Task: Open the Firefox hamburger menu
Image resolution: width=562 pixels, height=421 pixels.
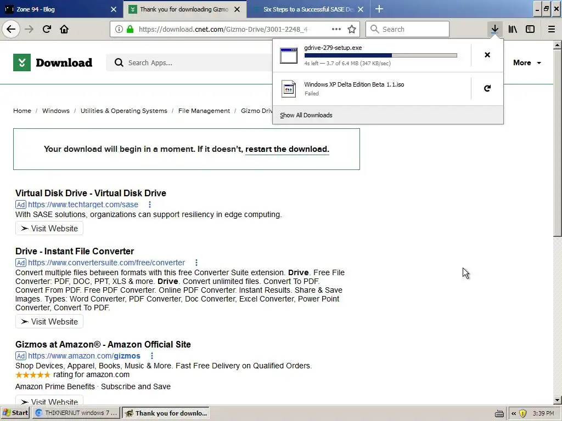Action: (x=552, y=29)
